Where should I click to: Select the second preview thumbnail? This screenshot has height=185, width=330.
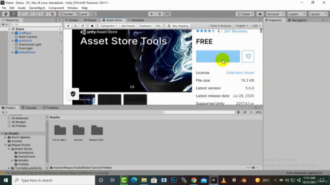point(109,99)
